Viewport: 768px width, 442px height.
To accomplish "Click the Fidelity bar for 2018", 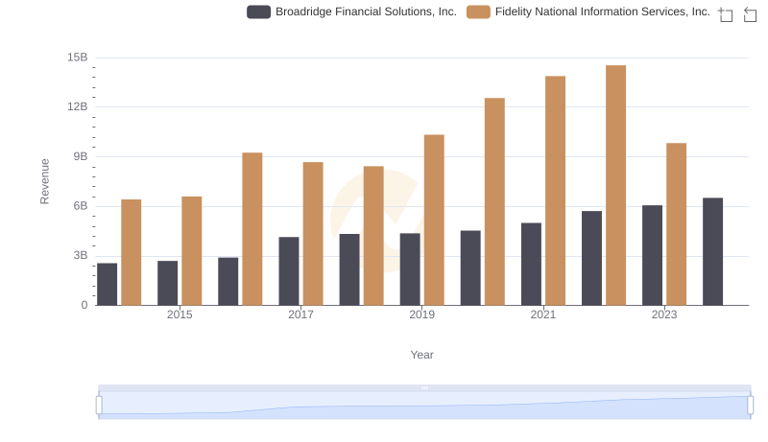I will point(373,236).
